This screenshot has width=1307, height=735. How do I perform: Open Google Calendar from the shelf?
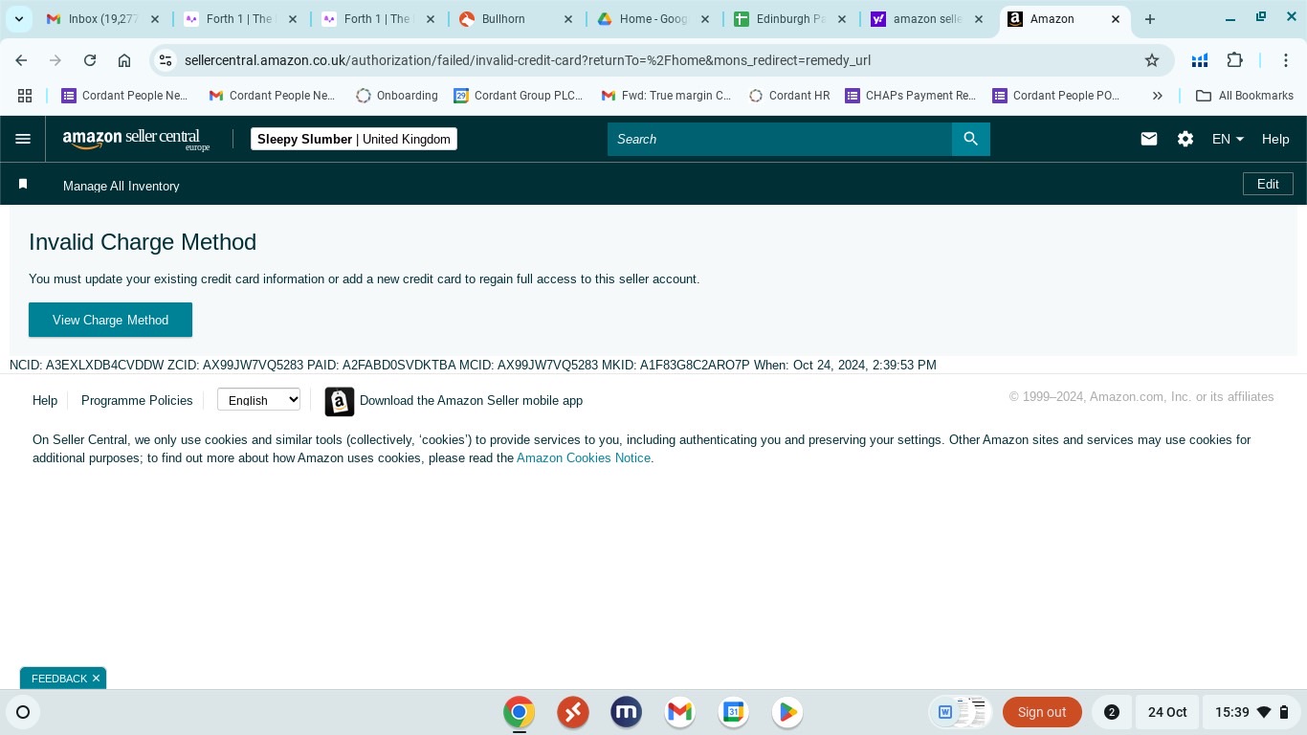[x=734, y=712]
